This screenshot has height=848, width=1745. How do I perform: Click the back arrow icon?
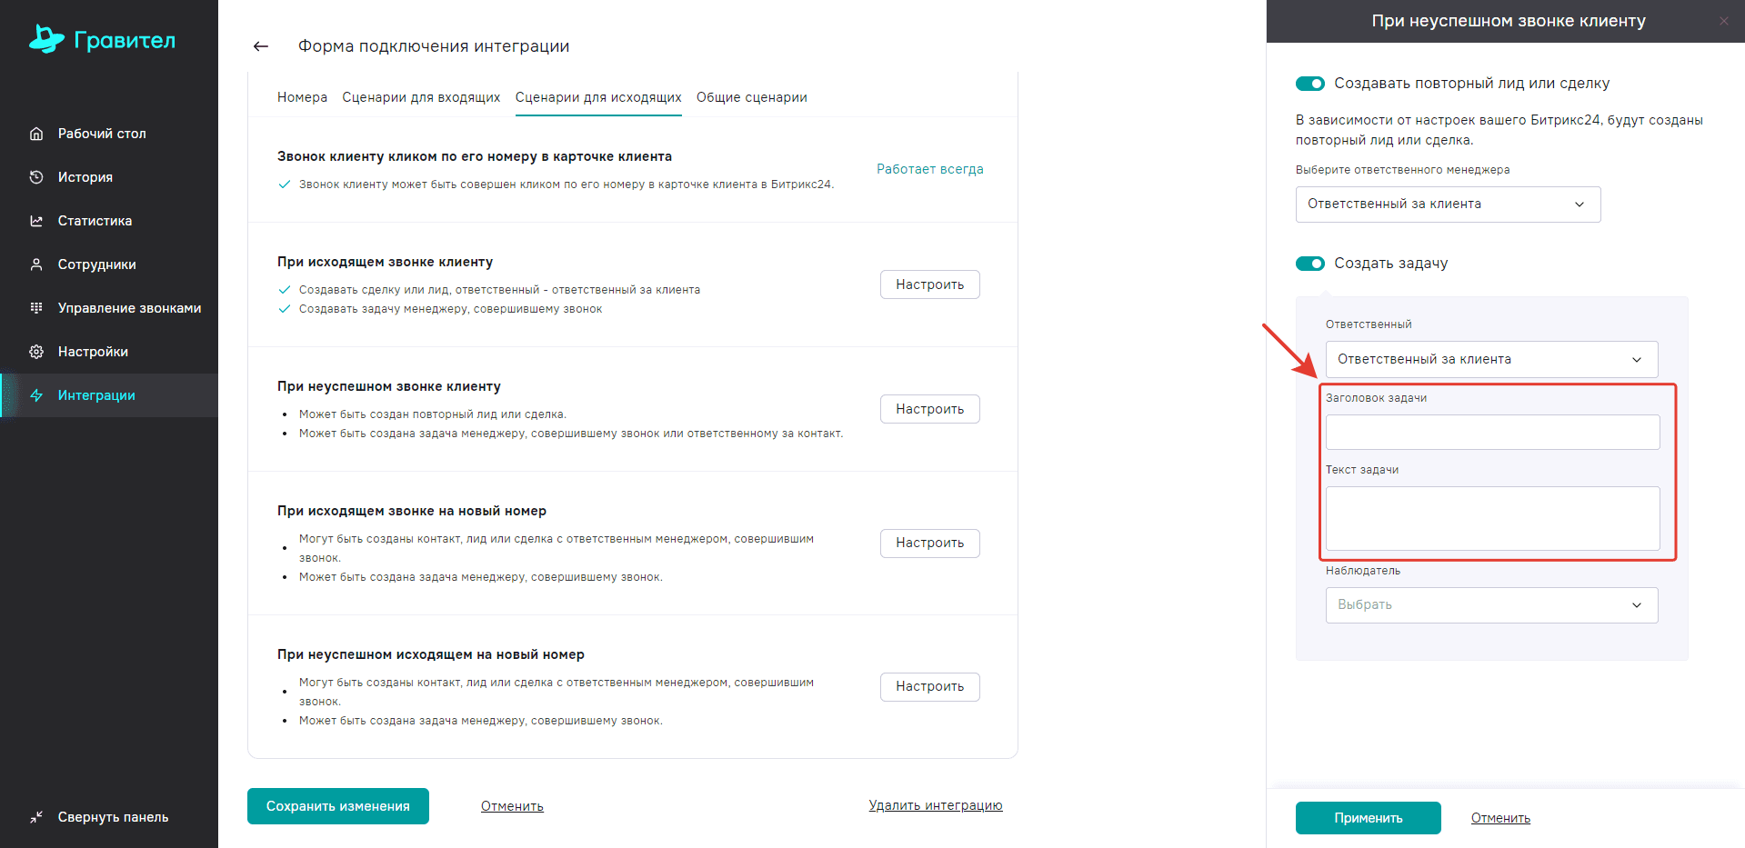coord(261,46)
